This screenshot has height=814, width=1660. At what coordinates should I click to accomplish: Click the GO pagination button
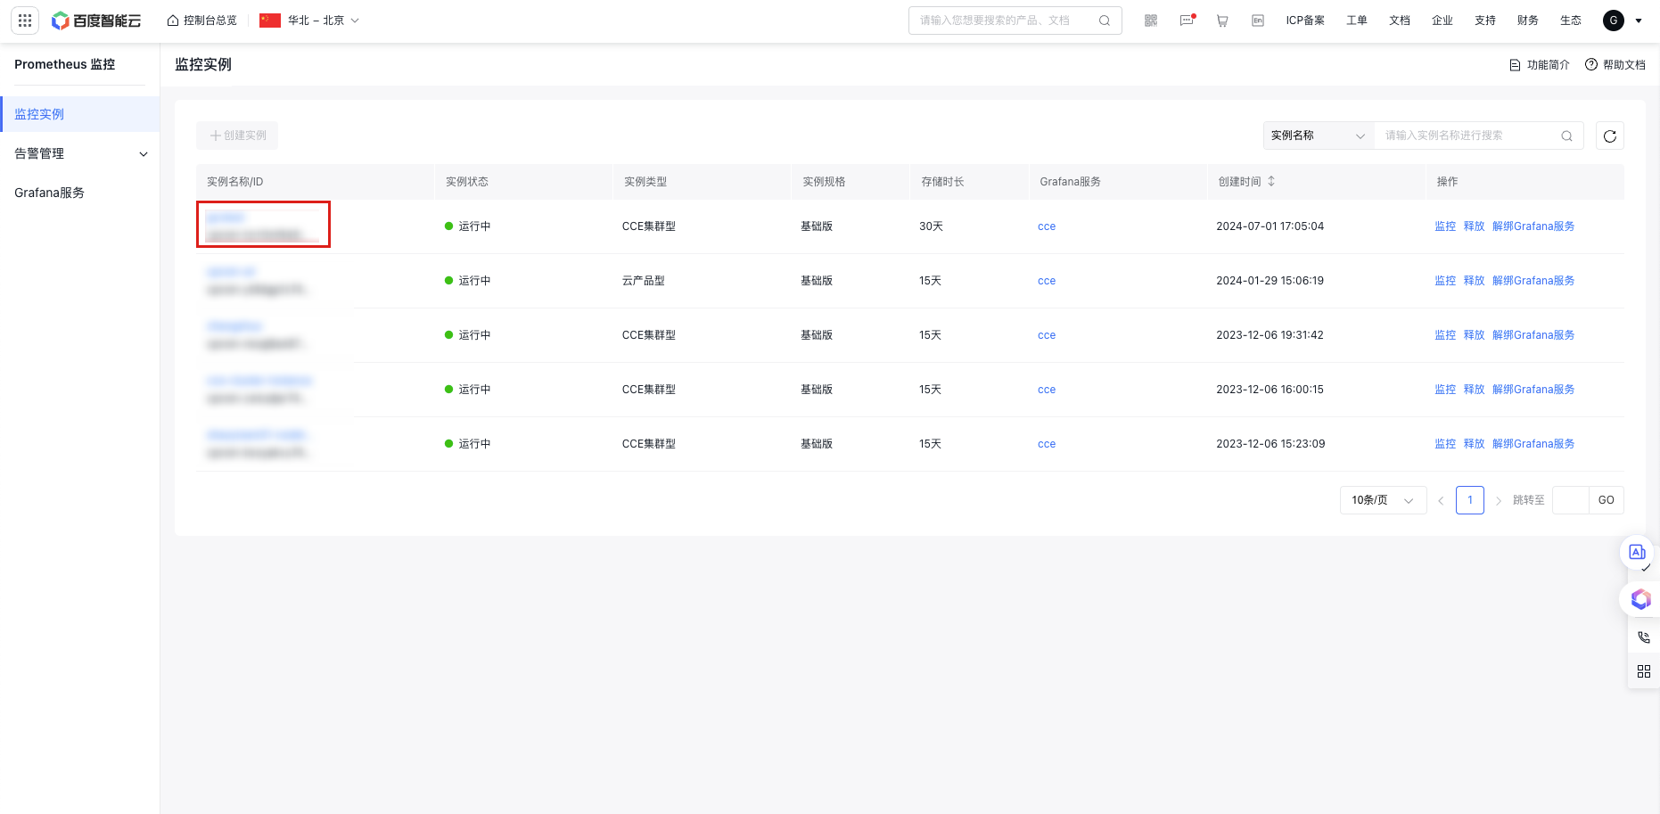point(1607,500)
